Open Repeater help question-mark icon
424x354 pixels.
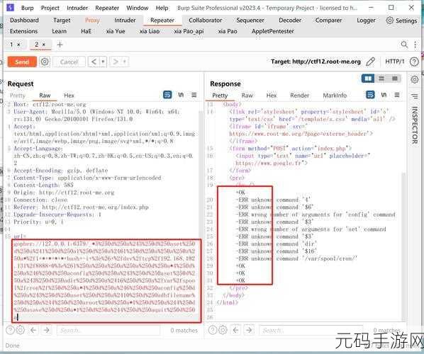(414, 62)
